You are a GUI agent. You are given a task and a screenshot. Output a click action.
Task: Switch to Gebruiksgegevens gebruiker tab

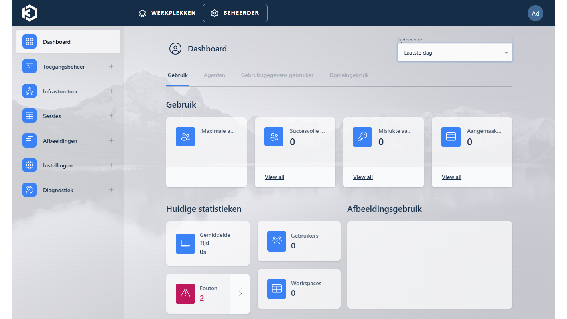(277, 75)
